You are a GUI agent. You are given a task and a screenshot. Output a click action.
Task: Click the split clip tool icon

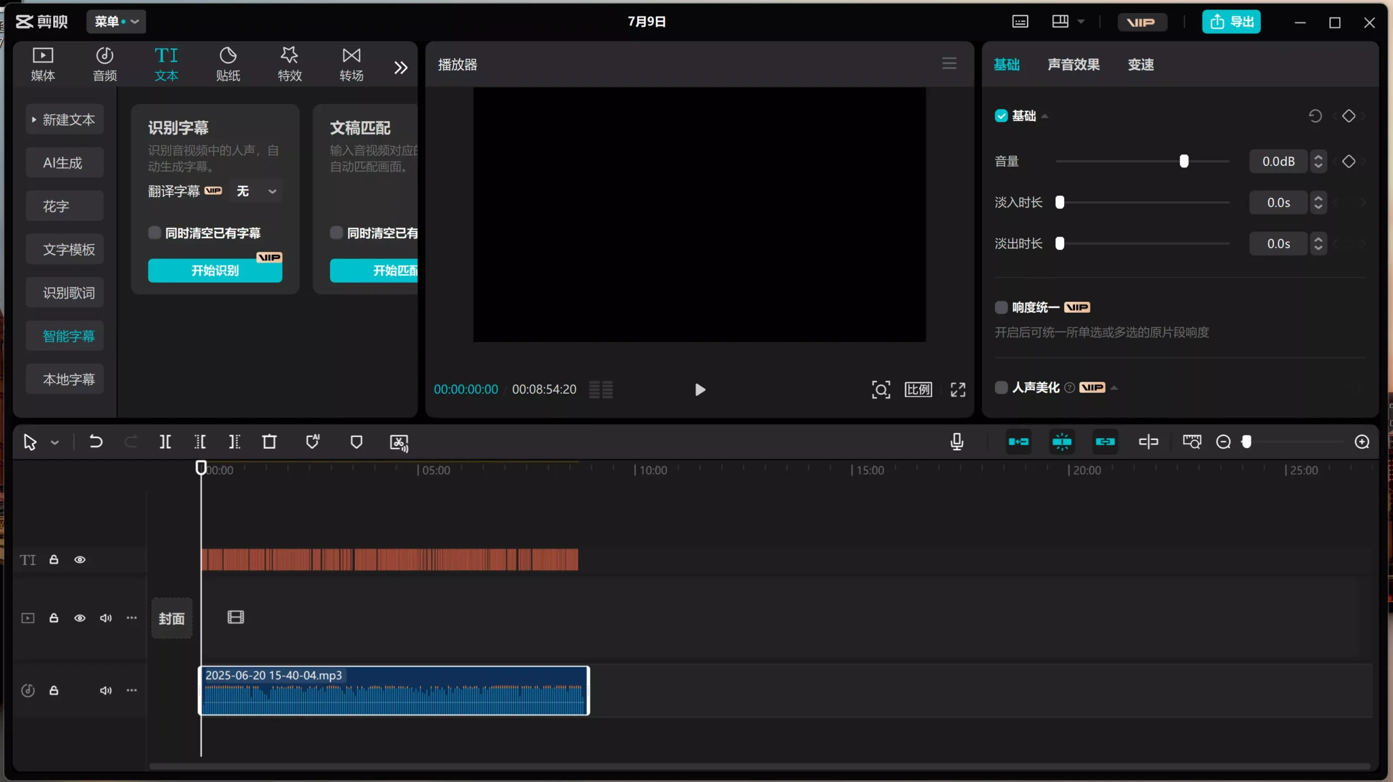[x=165, y=442]
